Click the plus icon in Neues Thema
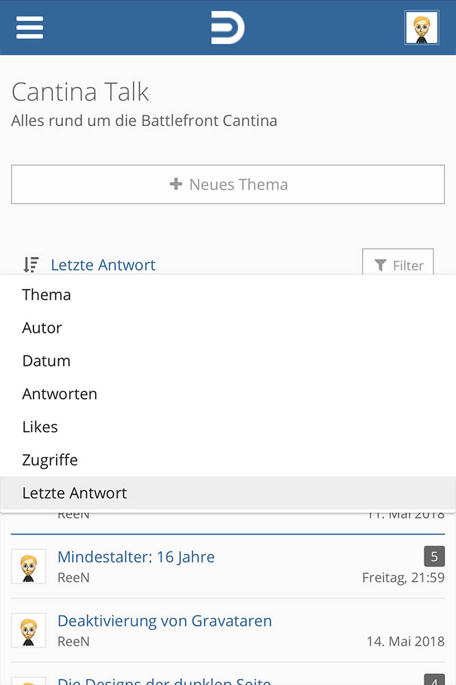Image resolution: width=456 pixels, height=685 pixels. [175, 184]
